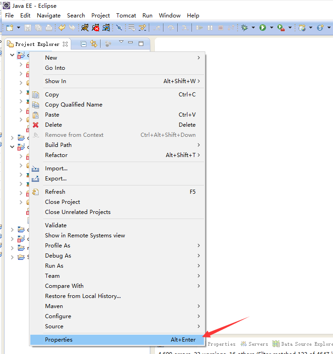
Task: Toggle Skip All Breakpoints in toolbar
Action: tap(119, 28)
